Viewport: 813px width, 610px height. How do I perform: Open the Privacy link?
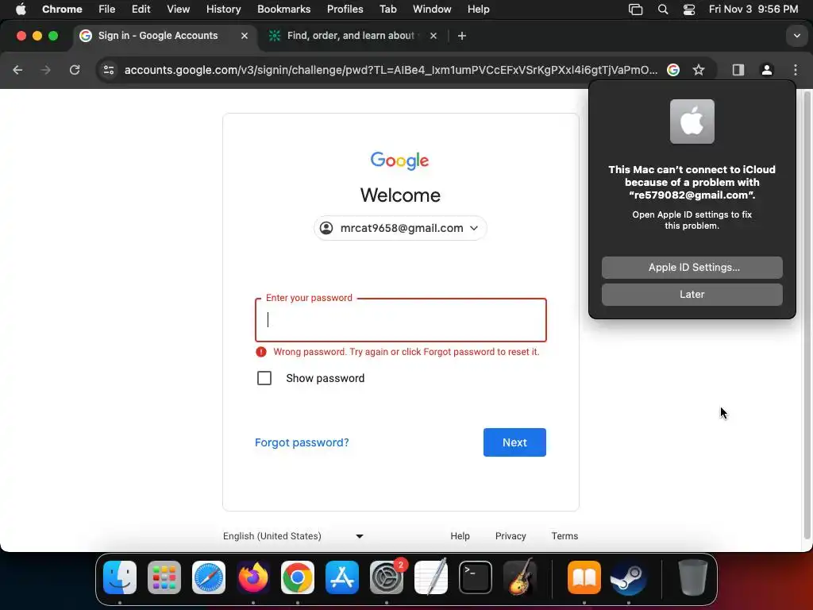coord(511,536)
